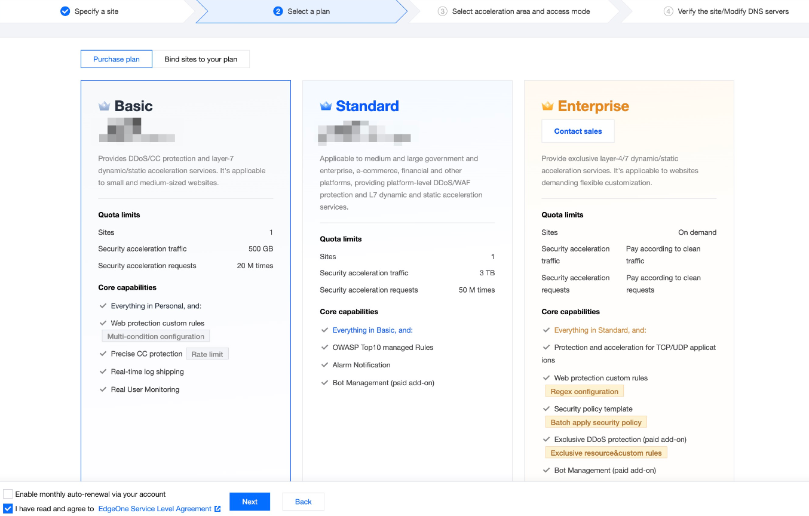Switch to Purchase plan tab

(117, 59)
